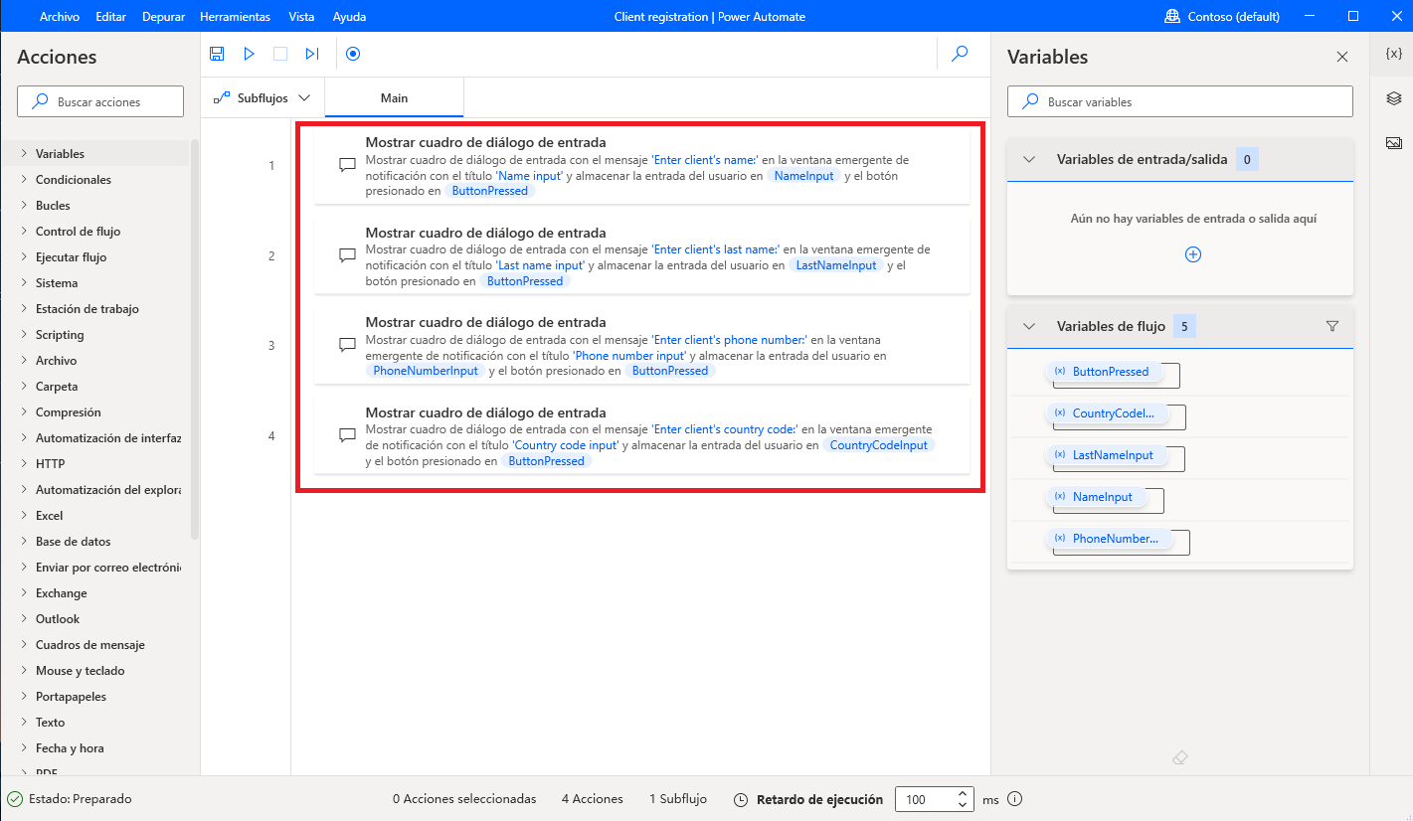This screenshot has height=821, width=1413.
Task: Filter the flow variables
Action: click(1332, 325)
